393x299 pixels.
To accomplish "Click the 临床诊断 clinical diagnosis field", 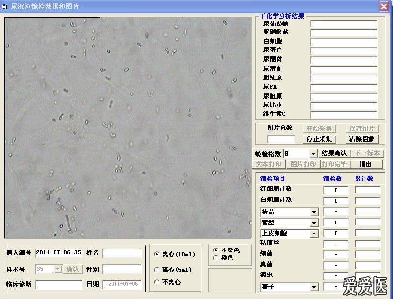I will click(59, 284).
